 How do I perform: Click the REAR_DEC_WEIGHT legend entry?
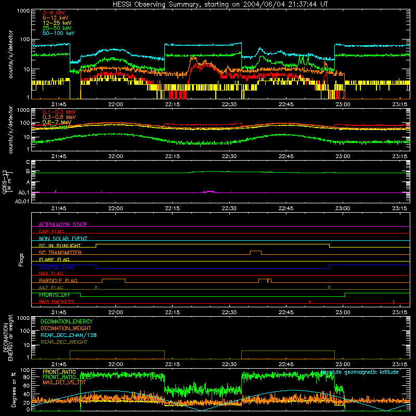(x=64, y=342)
